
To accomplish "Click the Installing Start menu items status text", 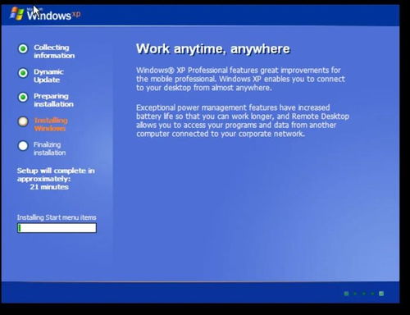I will click(57, 217).
